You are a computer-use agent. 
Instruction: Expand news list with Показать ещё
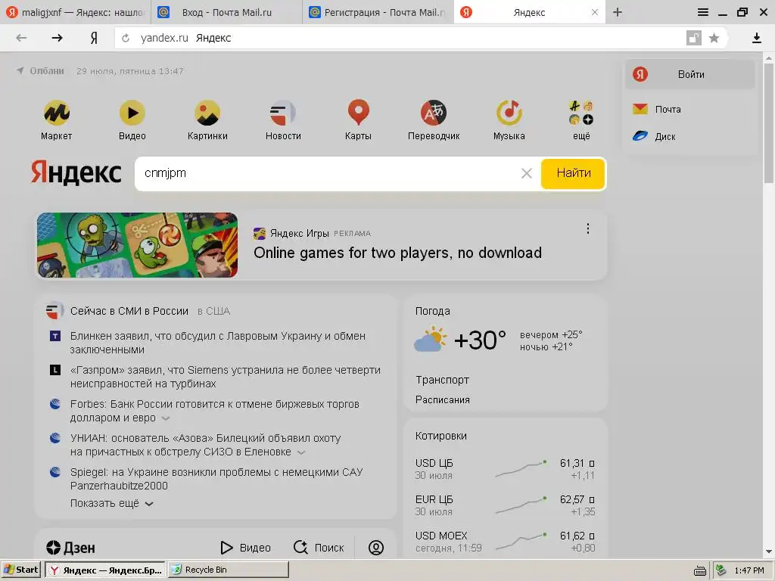point(112,503)
